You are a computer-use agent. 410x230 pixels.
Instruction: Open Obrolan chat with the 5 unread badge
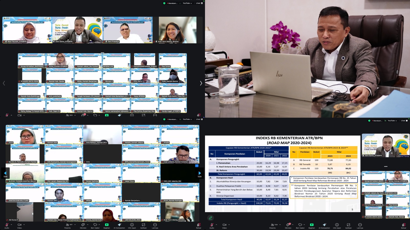(288, 225)
